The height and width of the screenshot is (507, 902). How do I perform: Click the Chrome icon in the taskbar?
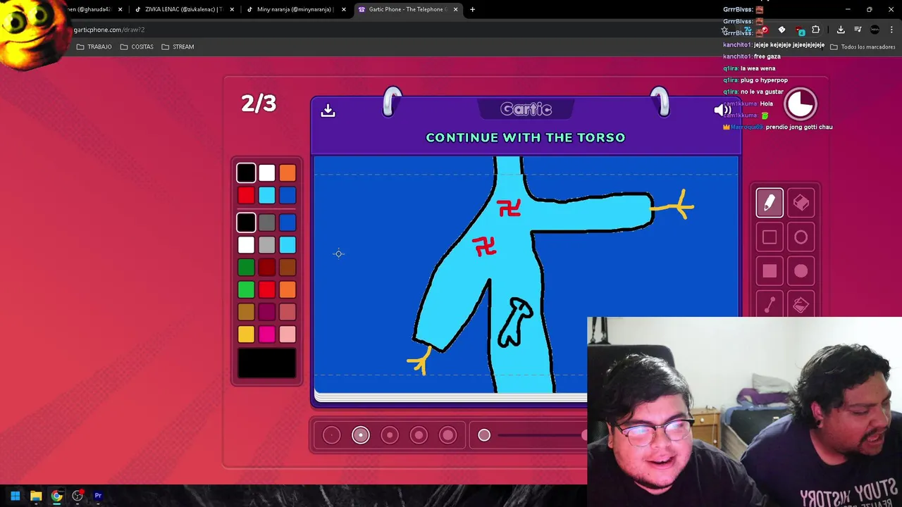point(57,496)
